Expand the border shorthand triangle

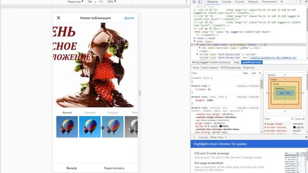click(206, 126)
